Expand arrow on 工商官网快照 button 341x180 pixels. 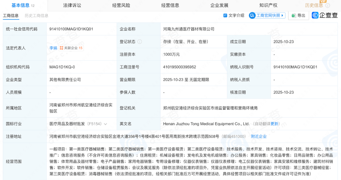point(282,15)
